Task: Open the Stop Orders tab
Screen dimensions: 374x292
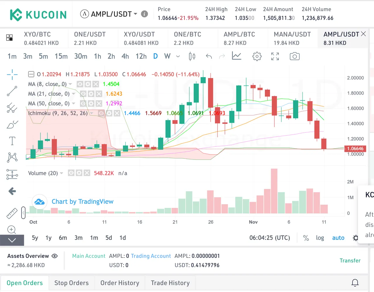Action: pos(71,283)
